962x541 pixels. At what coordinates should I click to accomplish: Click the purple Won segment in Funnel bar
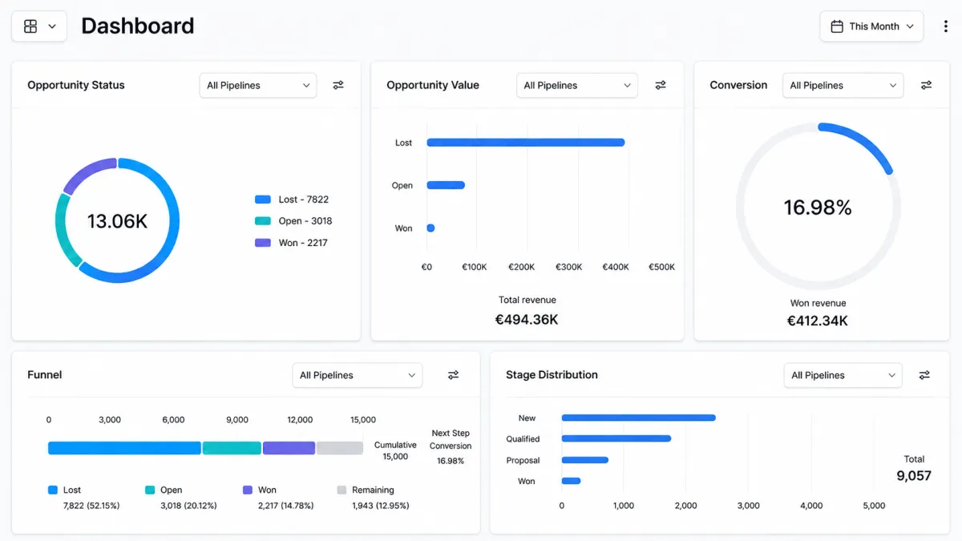[289, 448]
